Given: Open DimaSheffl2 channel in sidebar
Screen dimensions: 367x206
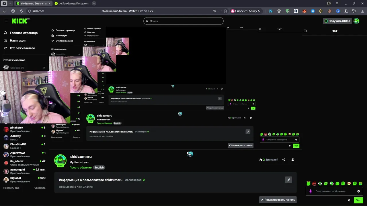Looking at the screenshot, I should click(x=24, y=146).
